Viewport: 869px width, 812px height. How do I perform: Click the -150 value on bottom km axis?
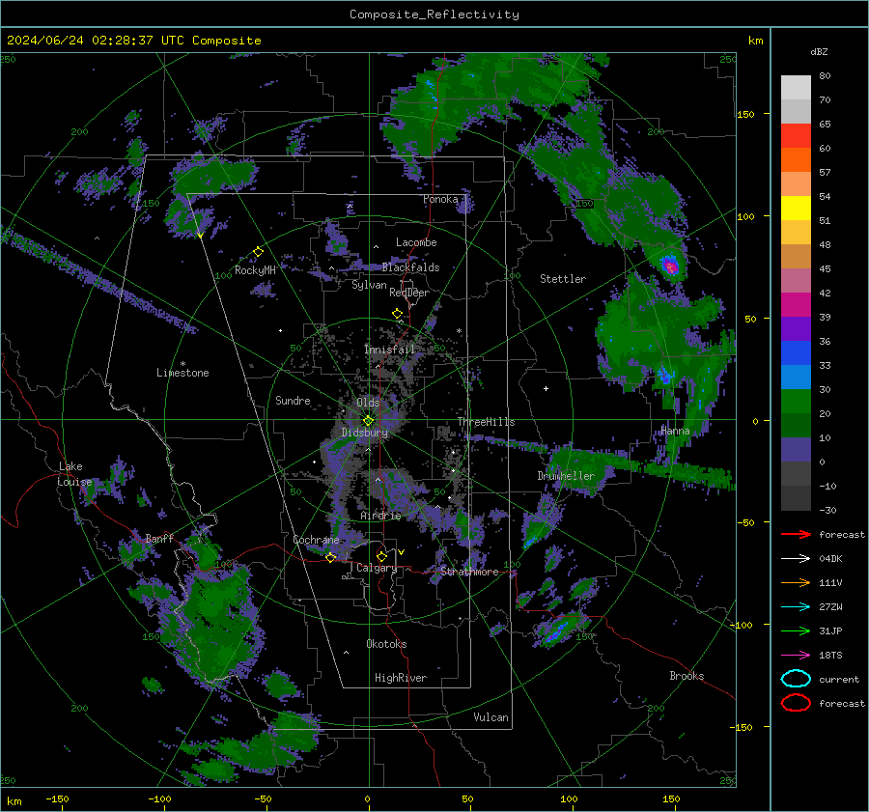(57, 798)
